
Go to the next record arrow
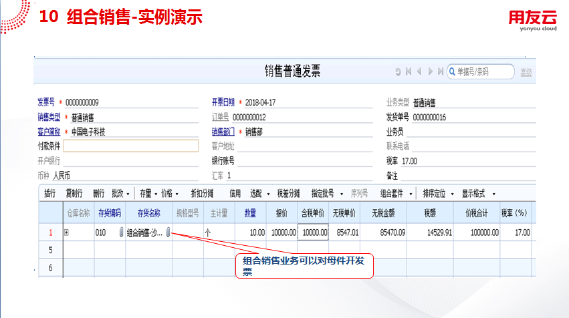431,71
